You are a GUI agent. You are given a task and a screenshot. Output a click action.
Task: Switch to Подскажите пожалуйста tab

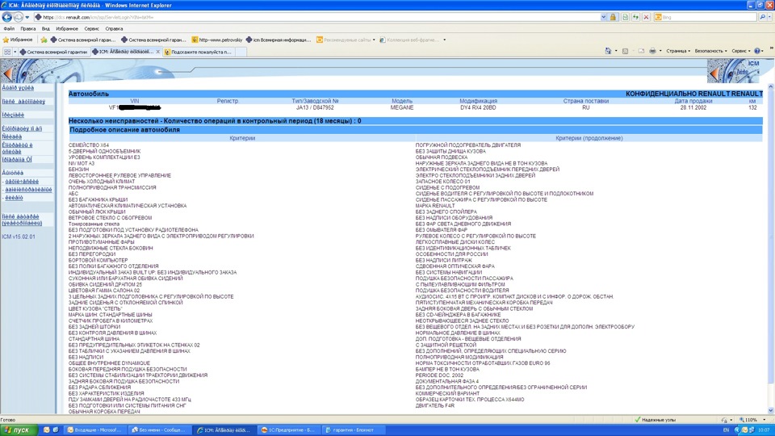[x=198, y=52]
